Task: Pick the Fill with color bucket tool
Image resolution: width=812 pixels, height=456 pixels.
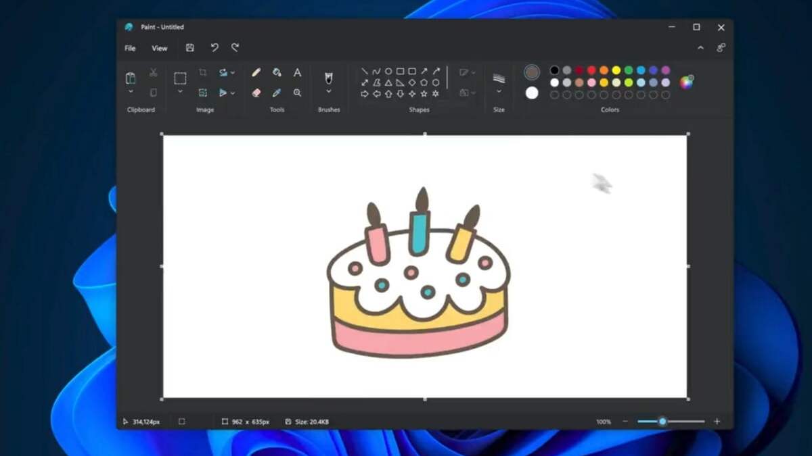Action: 277,72
